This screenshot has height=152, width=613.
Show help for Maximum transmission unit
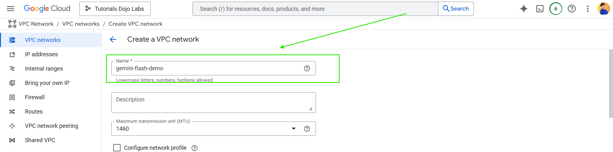307,129
